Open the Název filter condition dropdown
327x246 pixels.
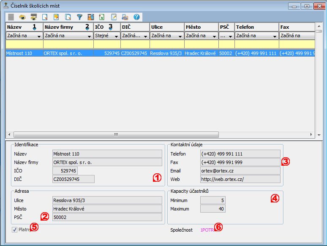coord(39,36)
